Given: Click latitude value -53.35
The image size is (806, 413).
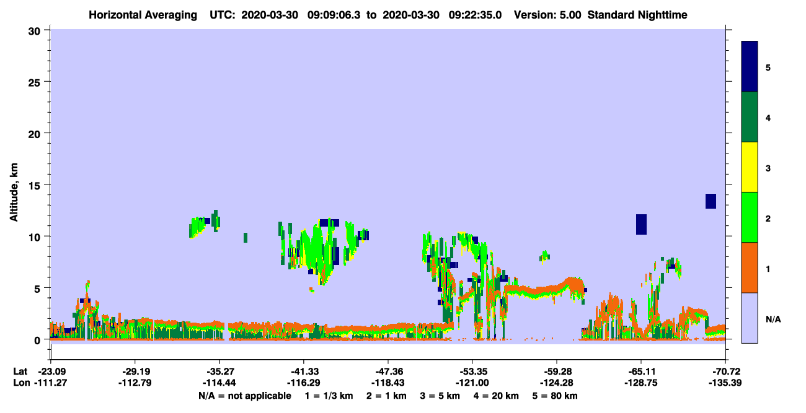Looking at the screenshot, I should coord(472,372).
